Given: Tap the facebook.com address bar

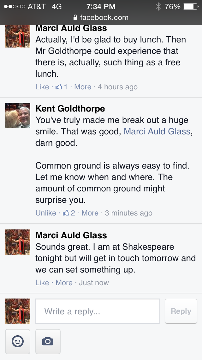Looking at the screenshot, I should pyautogui.click(x=101, y=17).
